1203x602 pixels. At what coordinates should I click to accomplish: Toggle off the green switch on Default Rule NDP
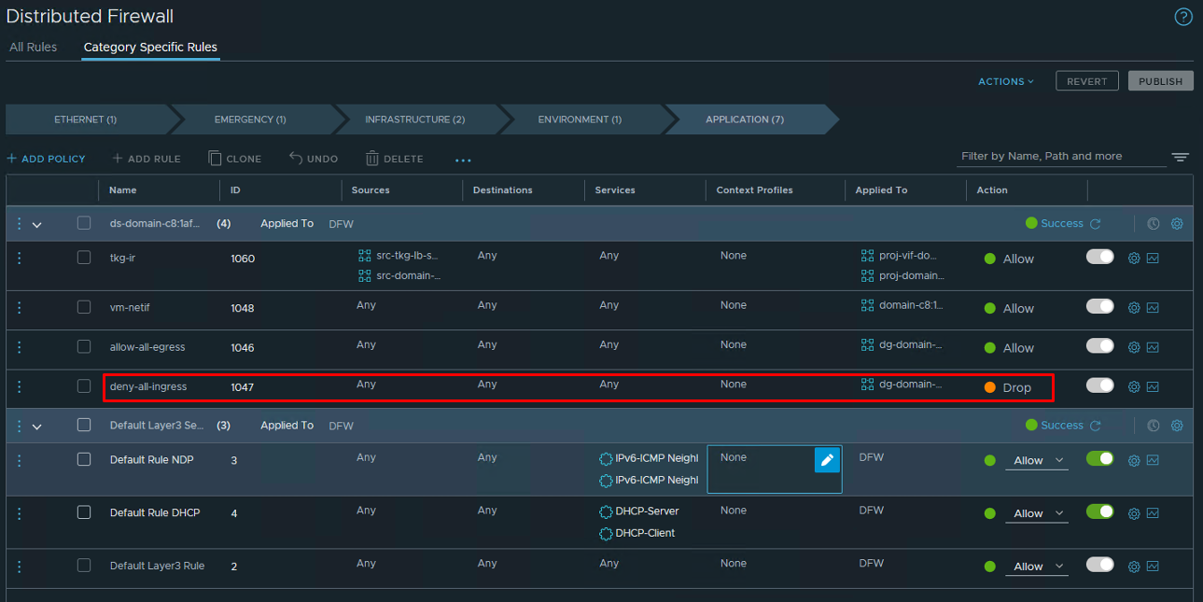tap(1099, 459)
